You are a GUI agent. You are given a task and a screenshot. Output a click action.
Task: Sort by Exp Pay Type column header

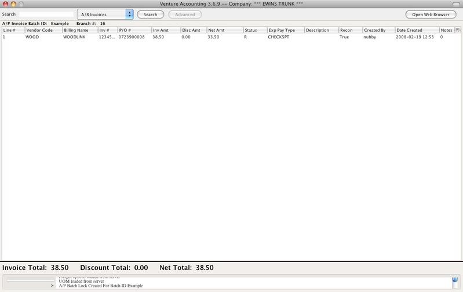coord(286,30)
